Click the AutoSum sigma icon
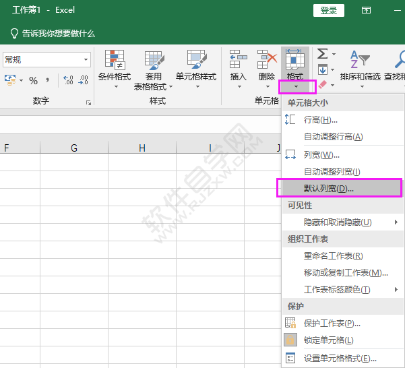The height and width of the screenshot is (368, 405). click(322, 54)
